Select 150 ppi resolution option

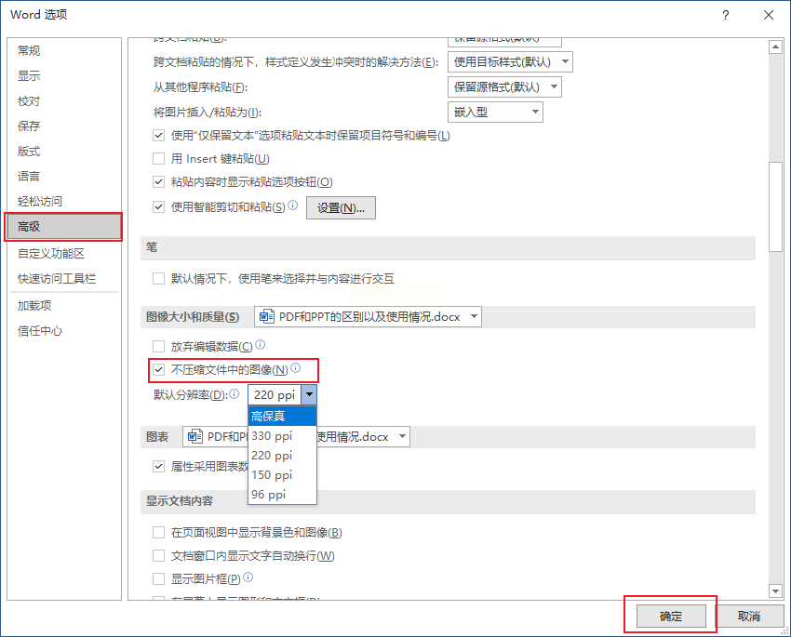coord(283,475)
